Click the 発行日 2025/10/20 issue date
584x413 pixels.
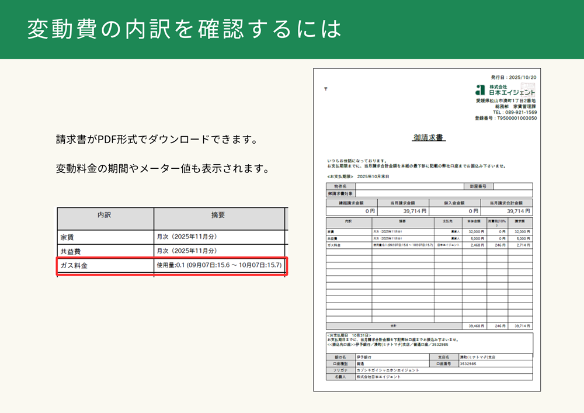(513, 77)
